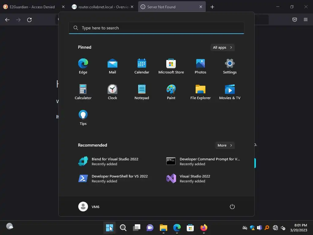313x235 pixels.
Task: Open network status tray icon
Action: click(275, 228)
